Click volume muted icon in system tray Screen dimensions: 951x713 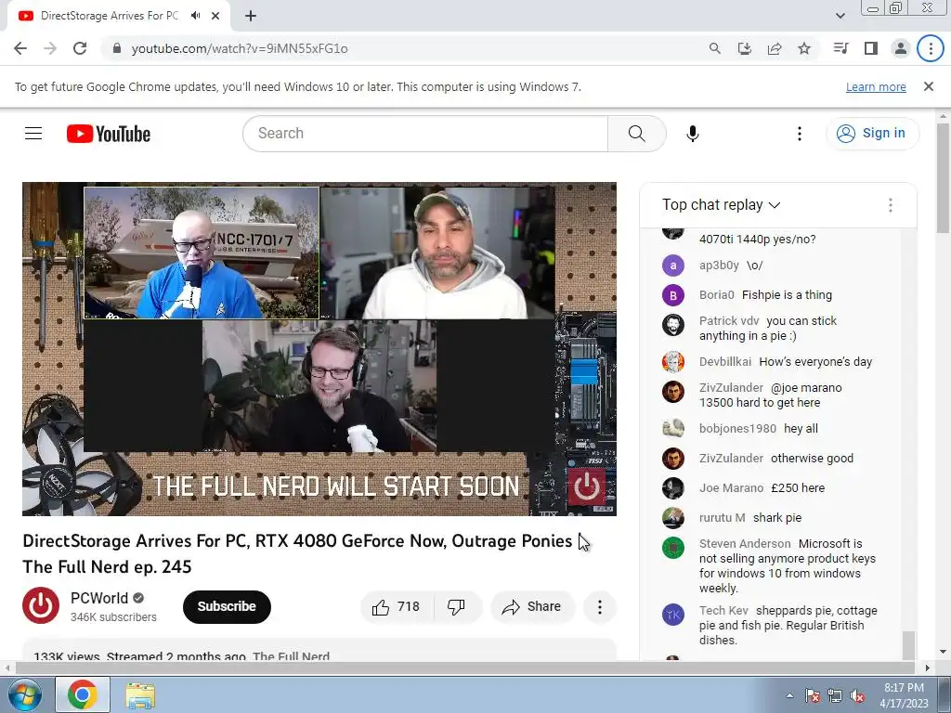point(857,696)
